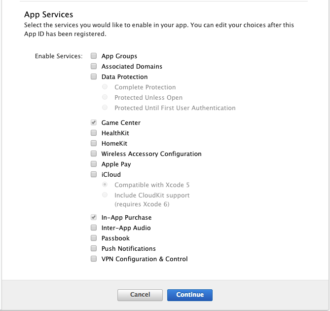Screen dimensions: 330x311
Task: Click the checked Game Center checkbox
Action: (x=94, y=122)
